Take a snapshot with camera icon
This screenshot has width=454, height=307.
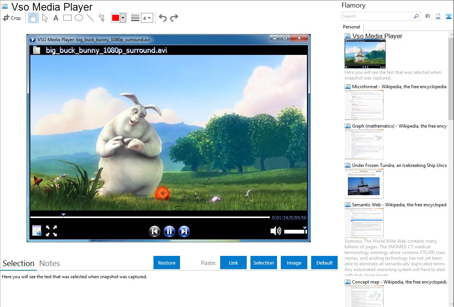[x=427, y=16]
